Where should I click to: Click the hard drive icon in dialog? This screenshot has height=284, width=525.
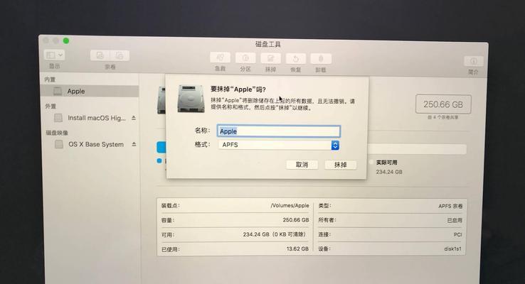click(191, 99)
